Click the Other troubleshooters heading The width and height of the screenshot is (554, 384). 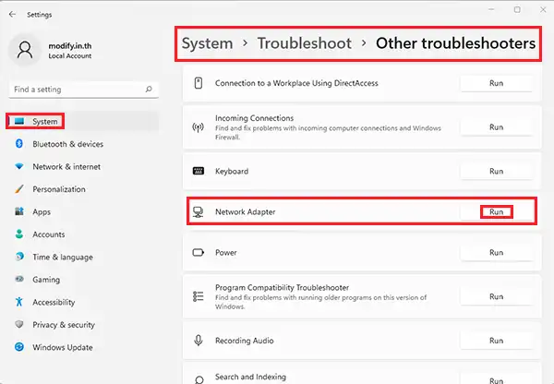[456, 43]
